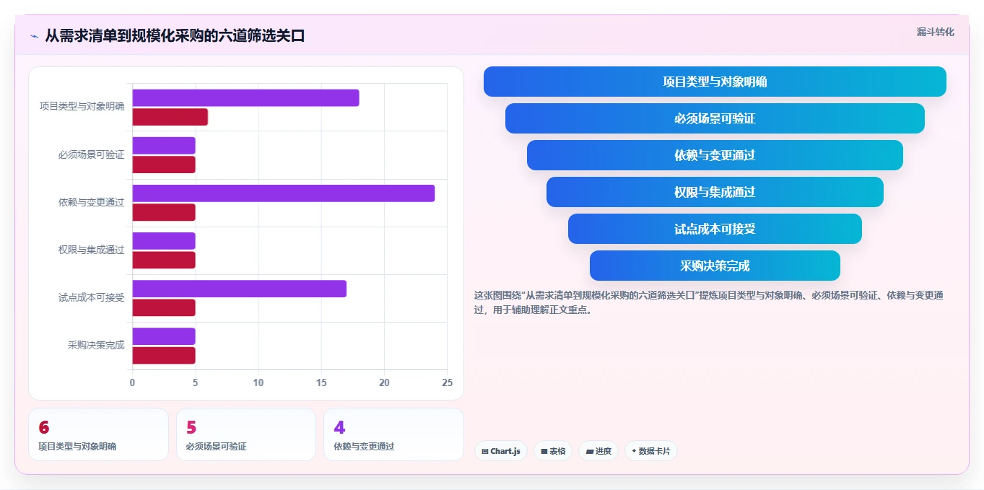Click the x-axis tick label 20
Viewport: 984px width, 490px height.
384,382
